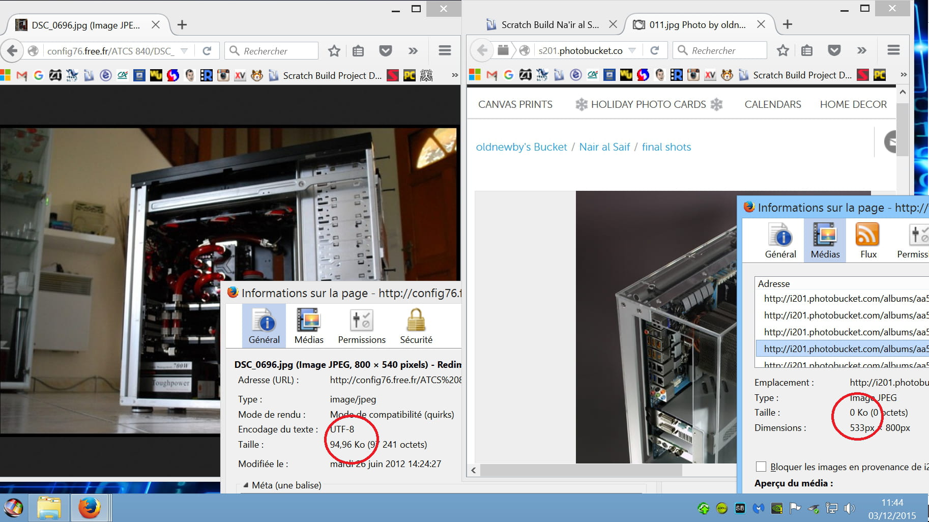Open File Explorer from the taskbar
Image resolution: width=929 pixels, height=522 pixels.
tap(49, 507)
